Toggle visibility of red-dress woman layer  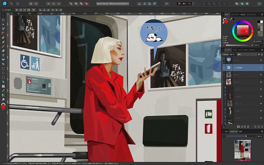(261, 96)
